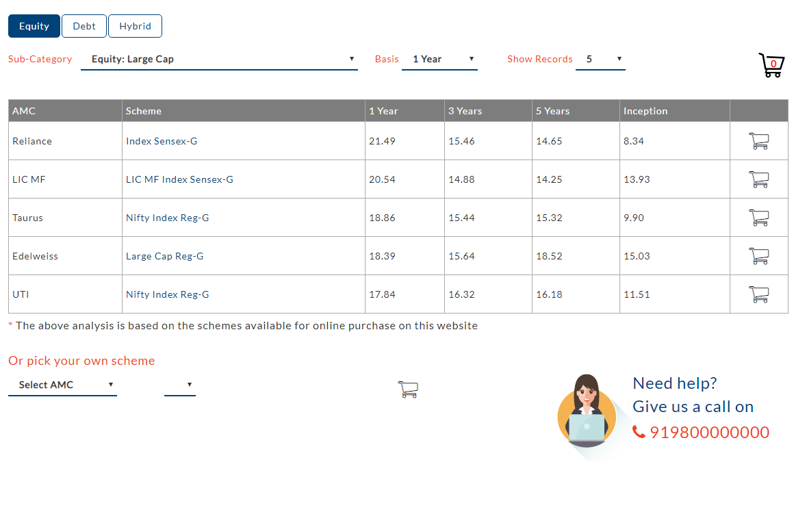Open the shopping cart showing 0 items
Viewport: 794px width, 510px height.
click(771, 65)
